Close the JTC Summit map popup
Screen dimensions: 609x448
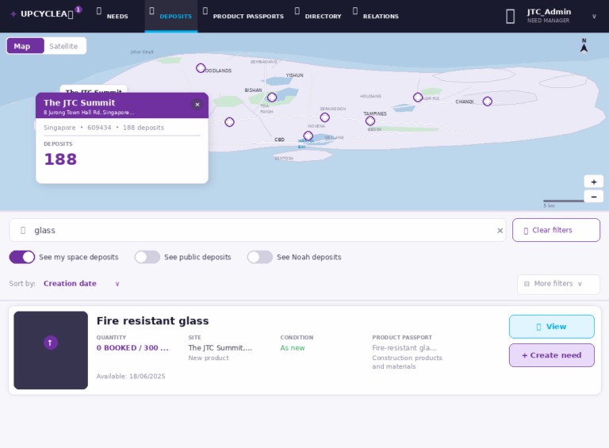tap(197, 105)
